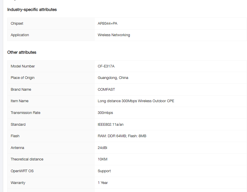
Task: Click the RAM: DDR 64MB flash value
Action: pos(122,136)
